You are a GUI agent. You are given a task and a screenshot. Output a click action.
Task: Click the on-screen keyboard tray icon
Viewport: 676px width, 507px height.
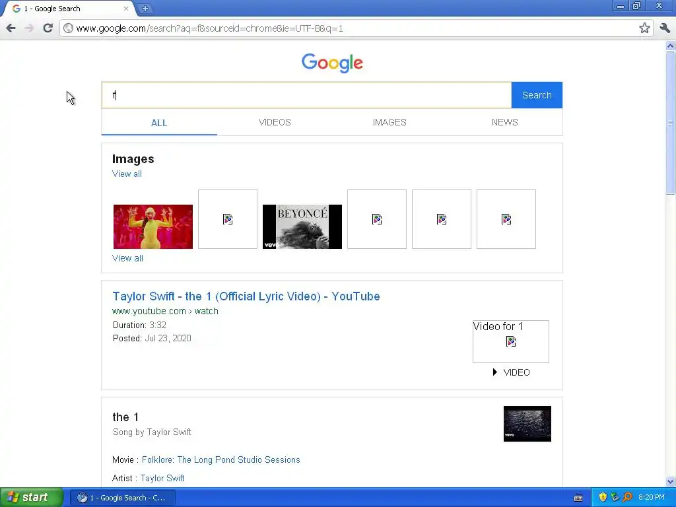pyautogui.click(x=578, y=498)
